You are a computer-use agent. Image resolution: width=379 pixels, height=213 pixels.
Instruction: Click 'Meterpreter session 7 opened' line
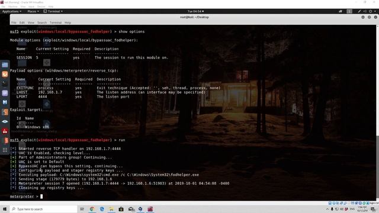click(x=120, y=183)
